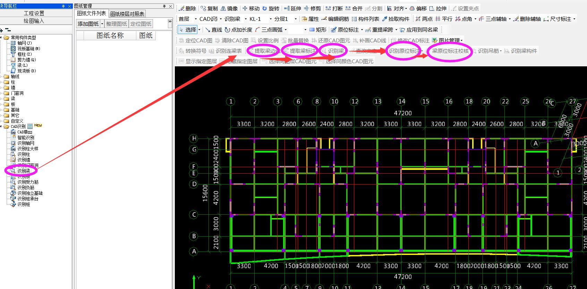Image resolution: width=587 pixels, height=289 pixels.
Task: Expand the 门窗洞 folder node
Action: pyautogui.click(x=1, y=93)
